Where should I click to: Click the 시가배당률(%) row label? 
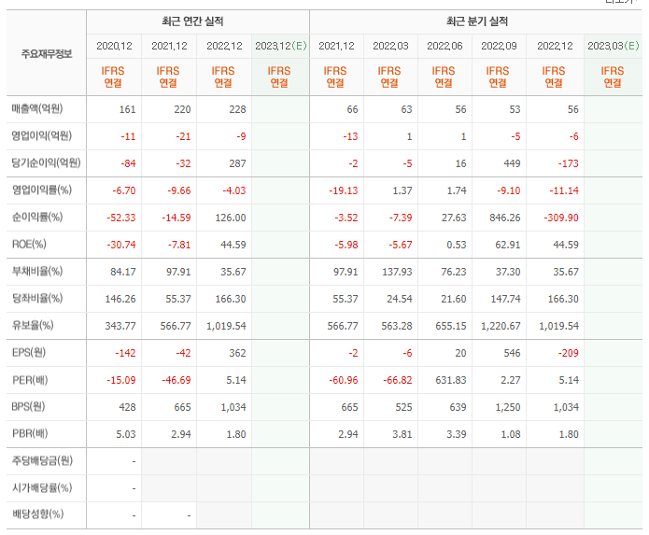42,487
